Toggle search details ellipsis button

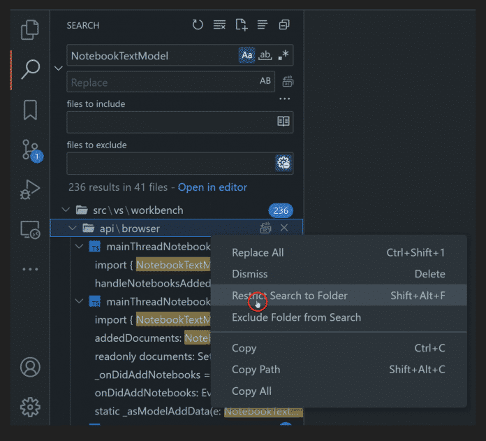tap(284, 99)
